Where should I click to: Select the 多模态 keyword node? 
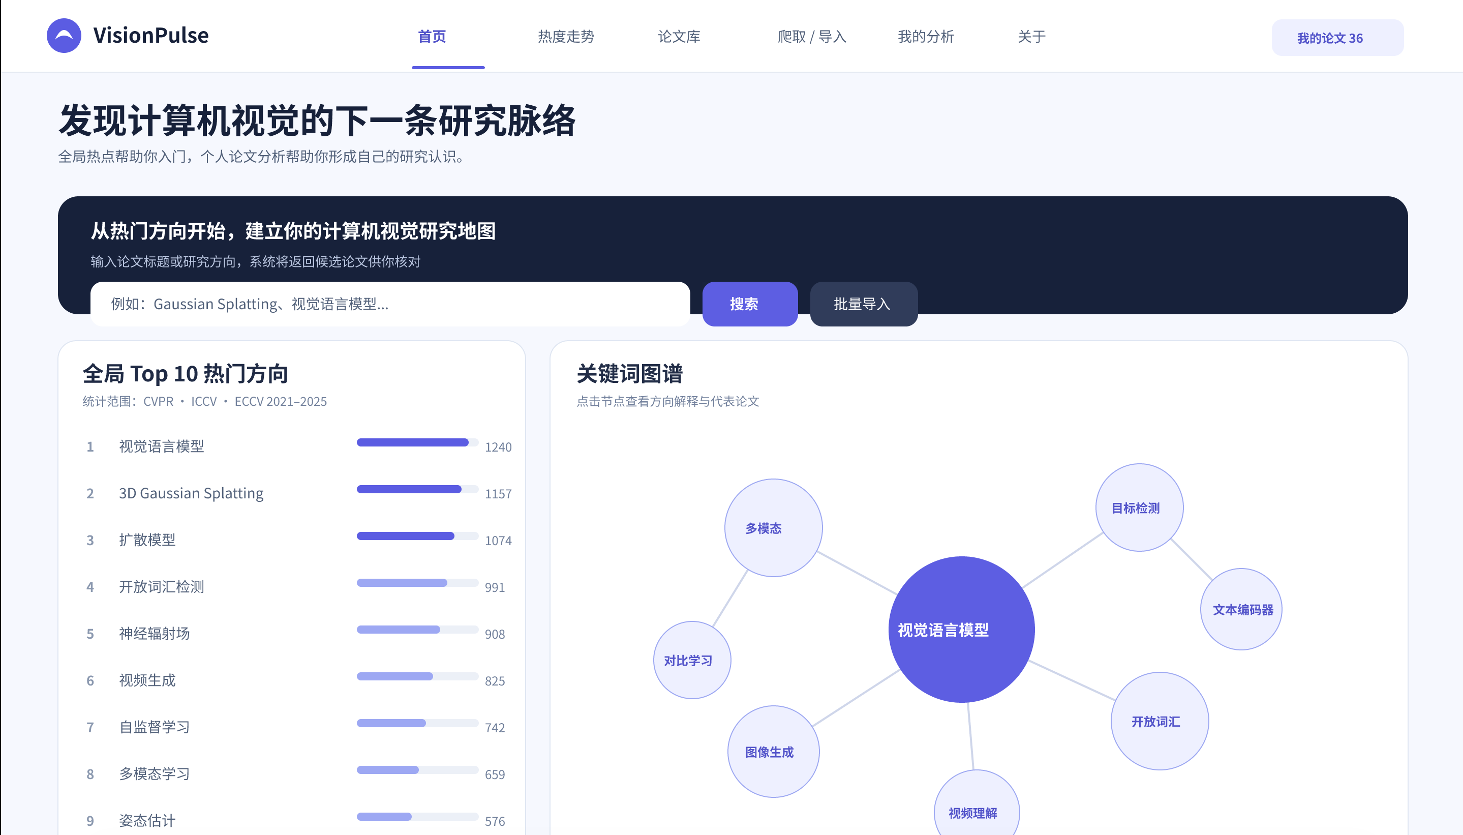(x=773, y=528)
